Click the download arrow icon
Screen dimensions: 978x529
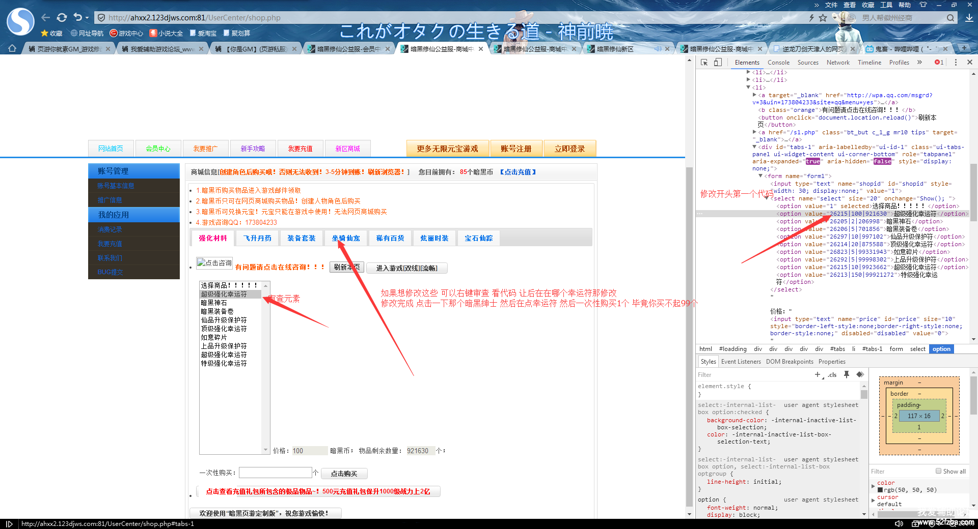click(x=969, y=18)
